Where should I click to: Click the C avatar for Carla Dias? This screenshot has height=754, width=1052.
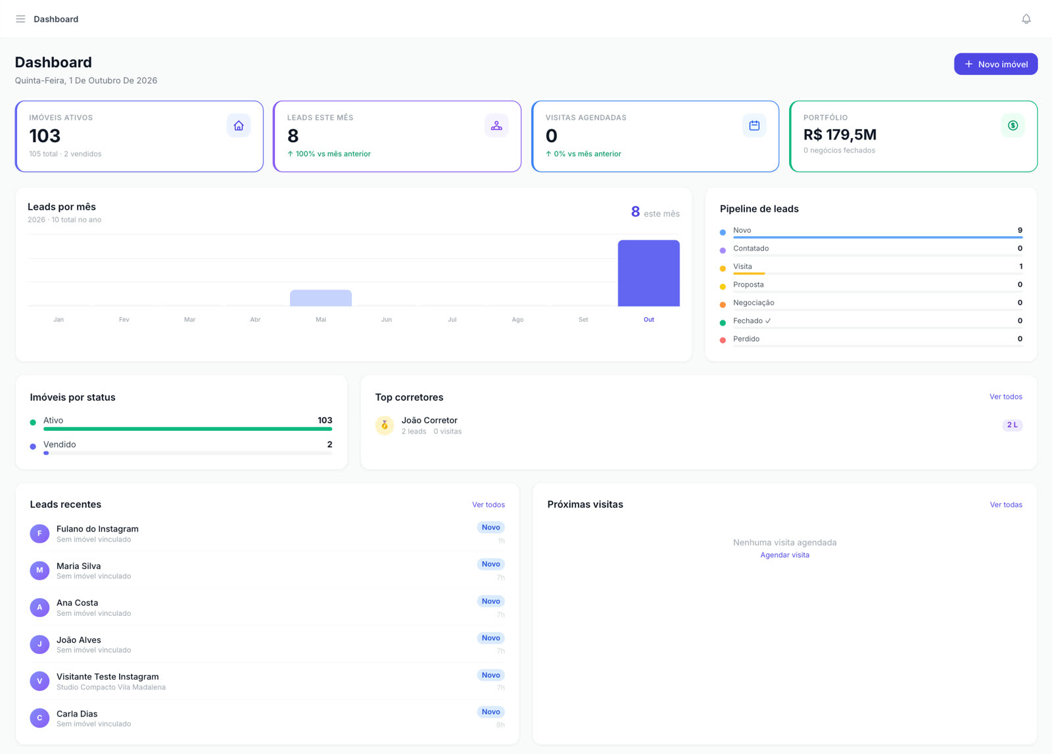[x=39, y=718]
